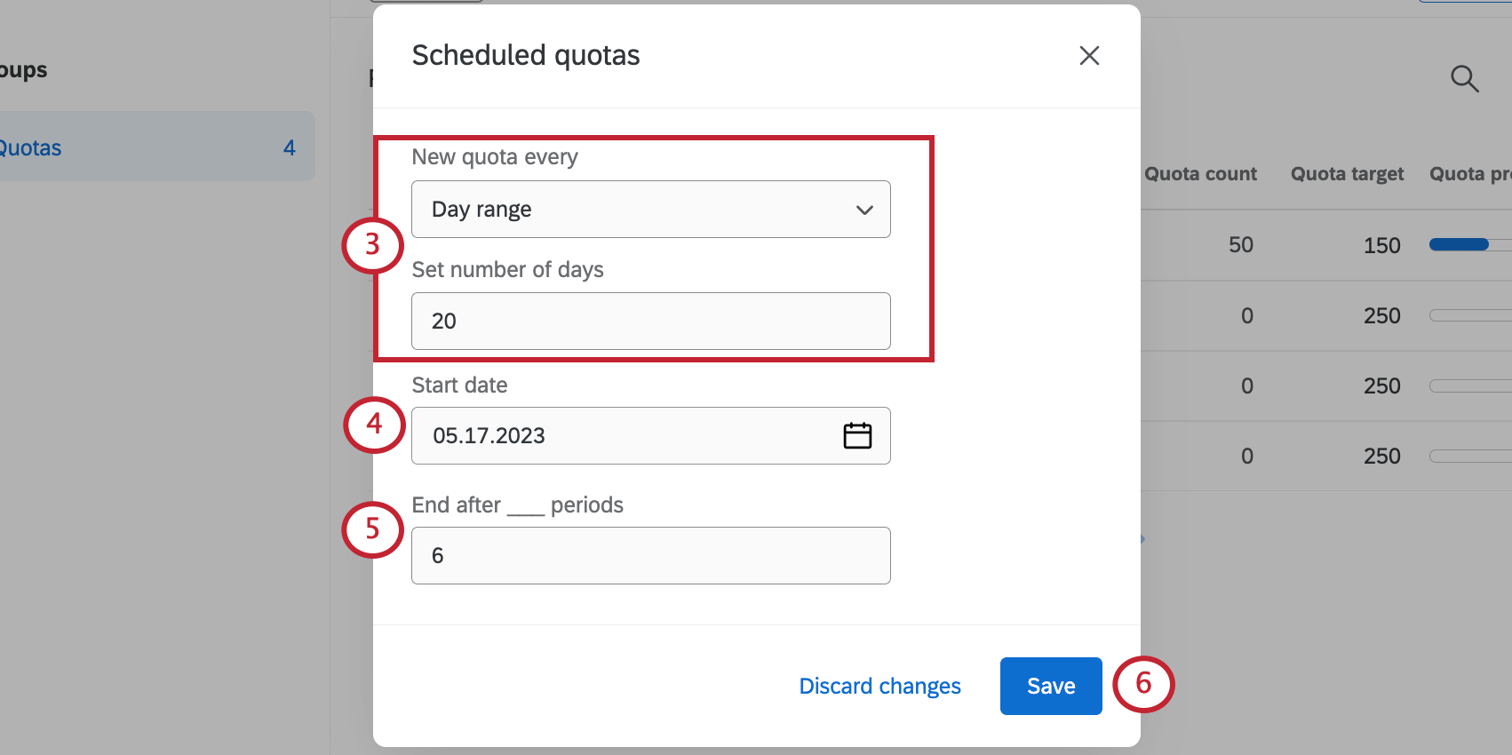Expand the Day range dropdown chevron
Image resolution: width=1512 pixels, height=755 pixels.
(864, 210)
